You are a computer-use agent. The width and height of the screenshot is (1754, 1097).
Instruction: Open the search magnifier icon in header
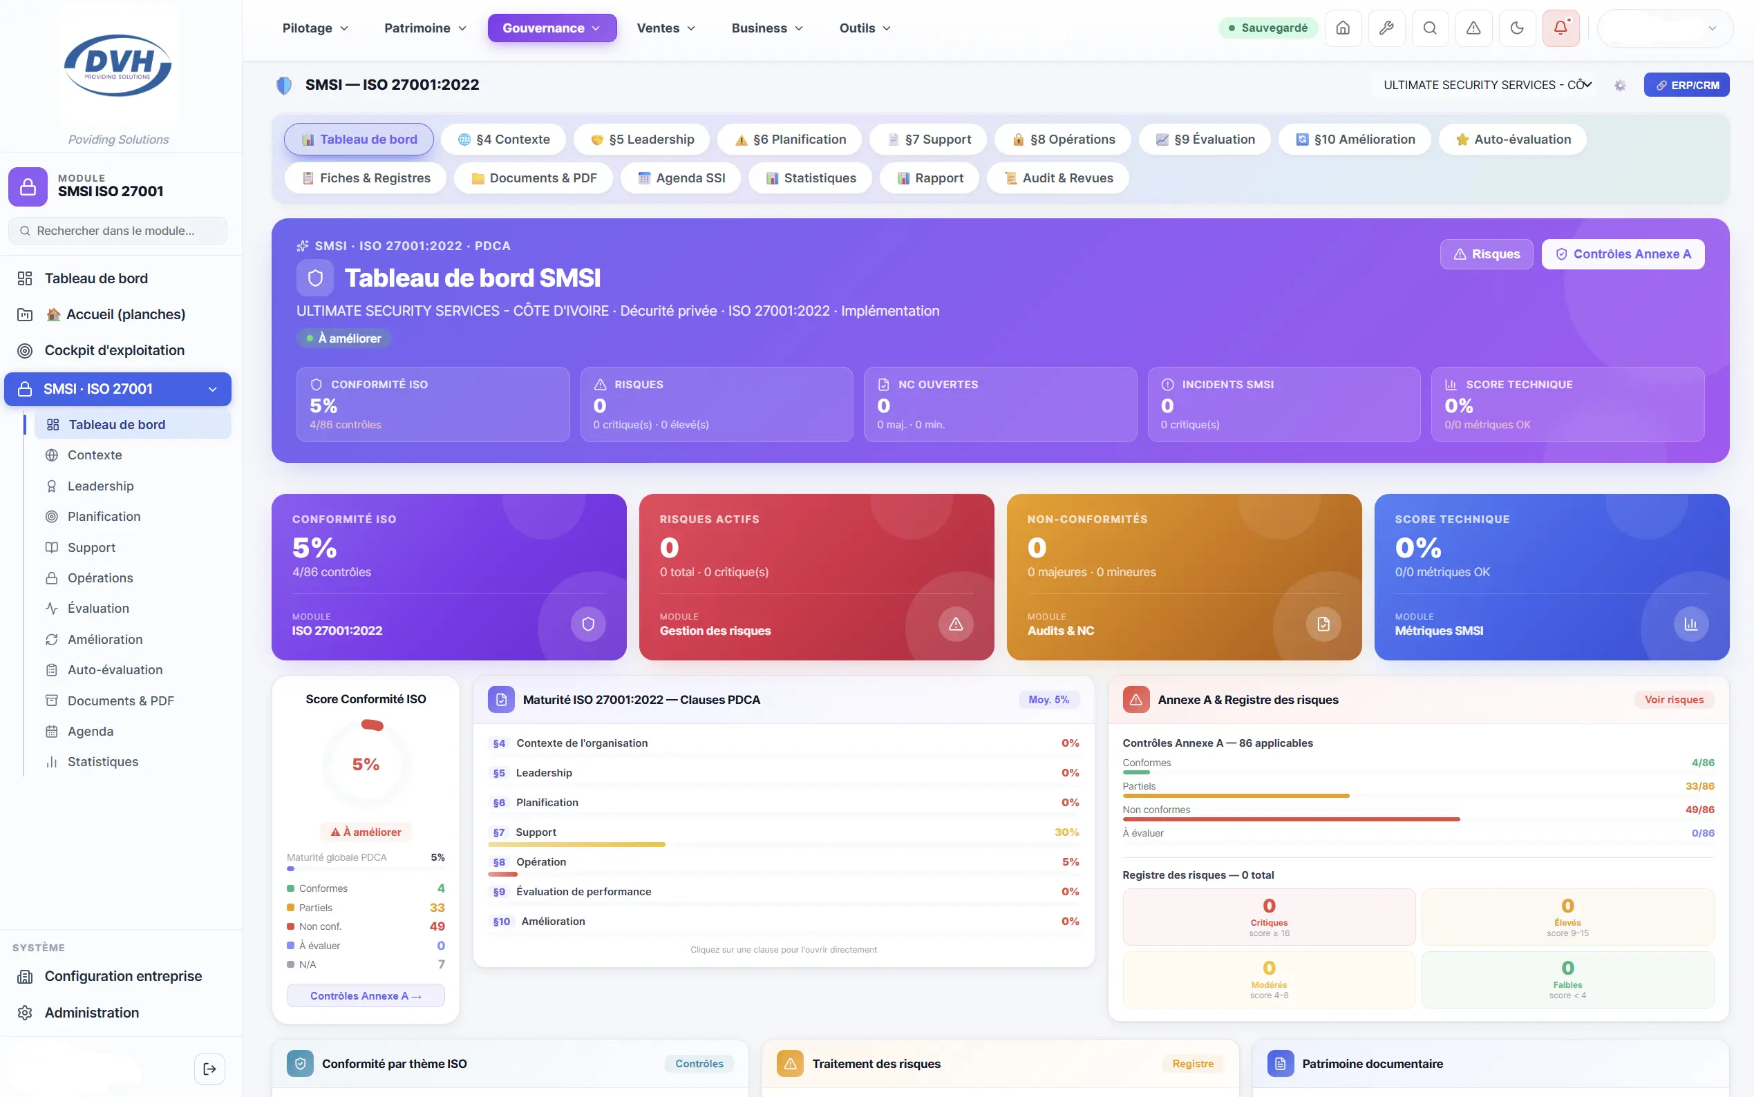coord(1430,28)
